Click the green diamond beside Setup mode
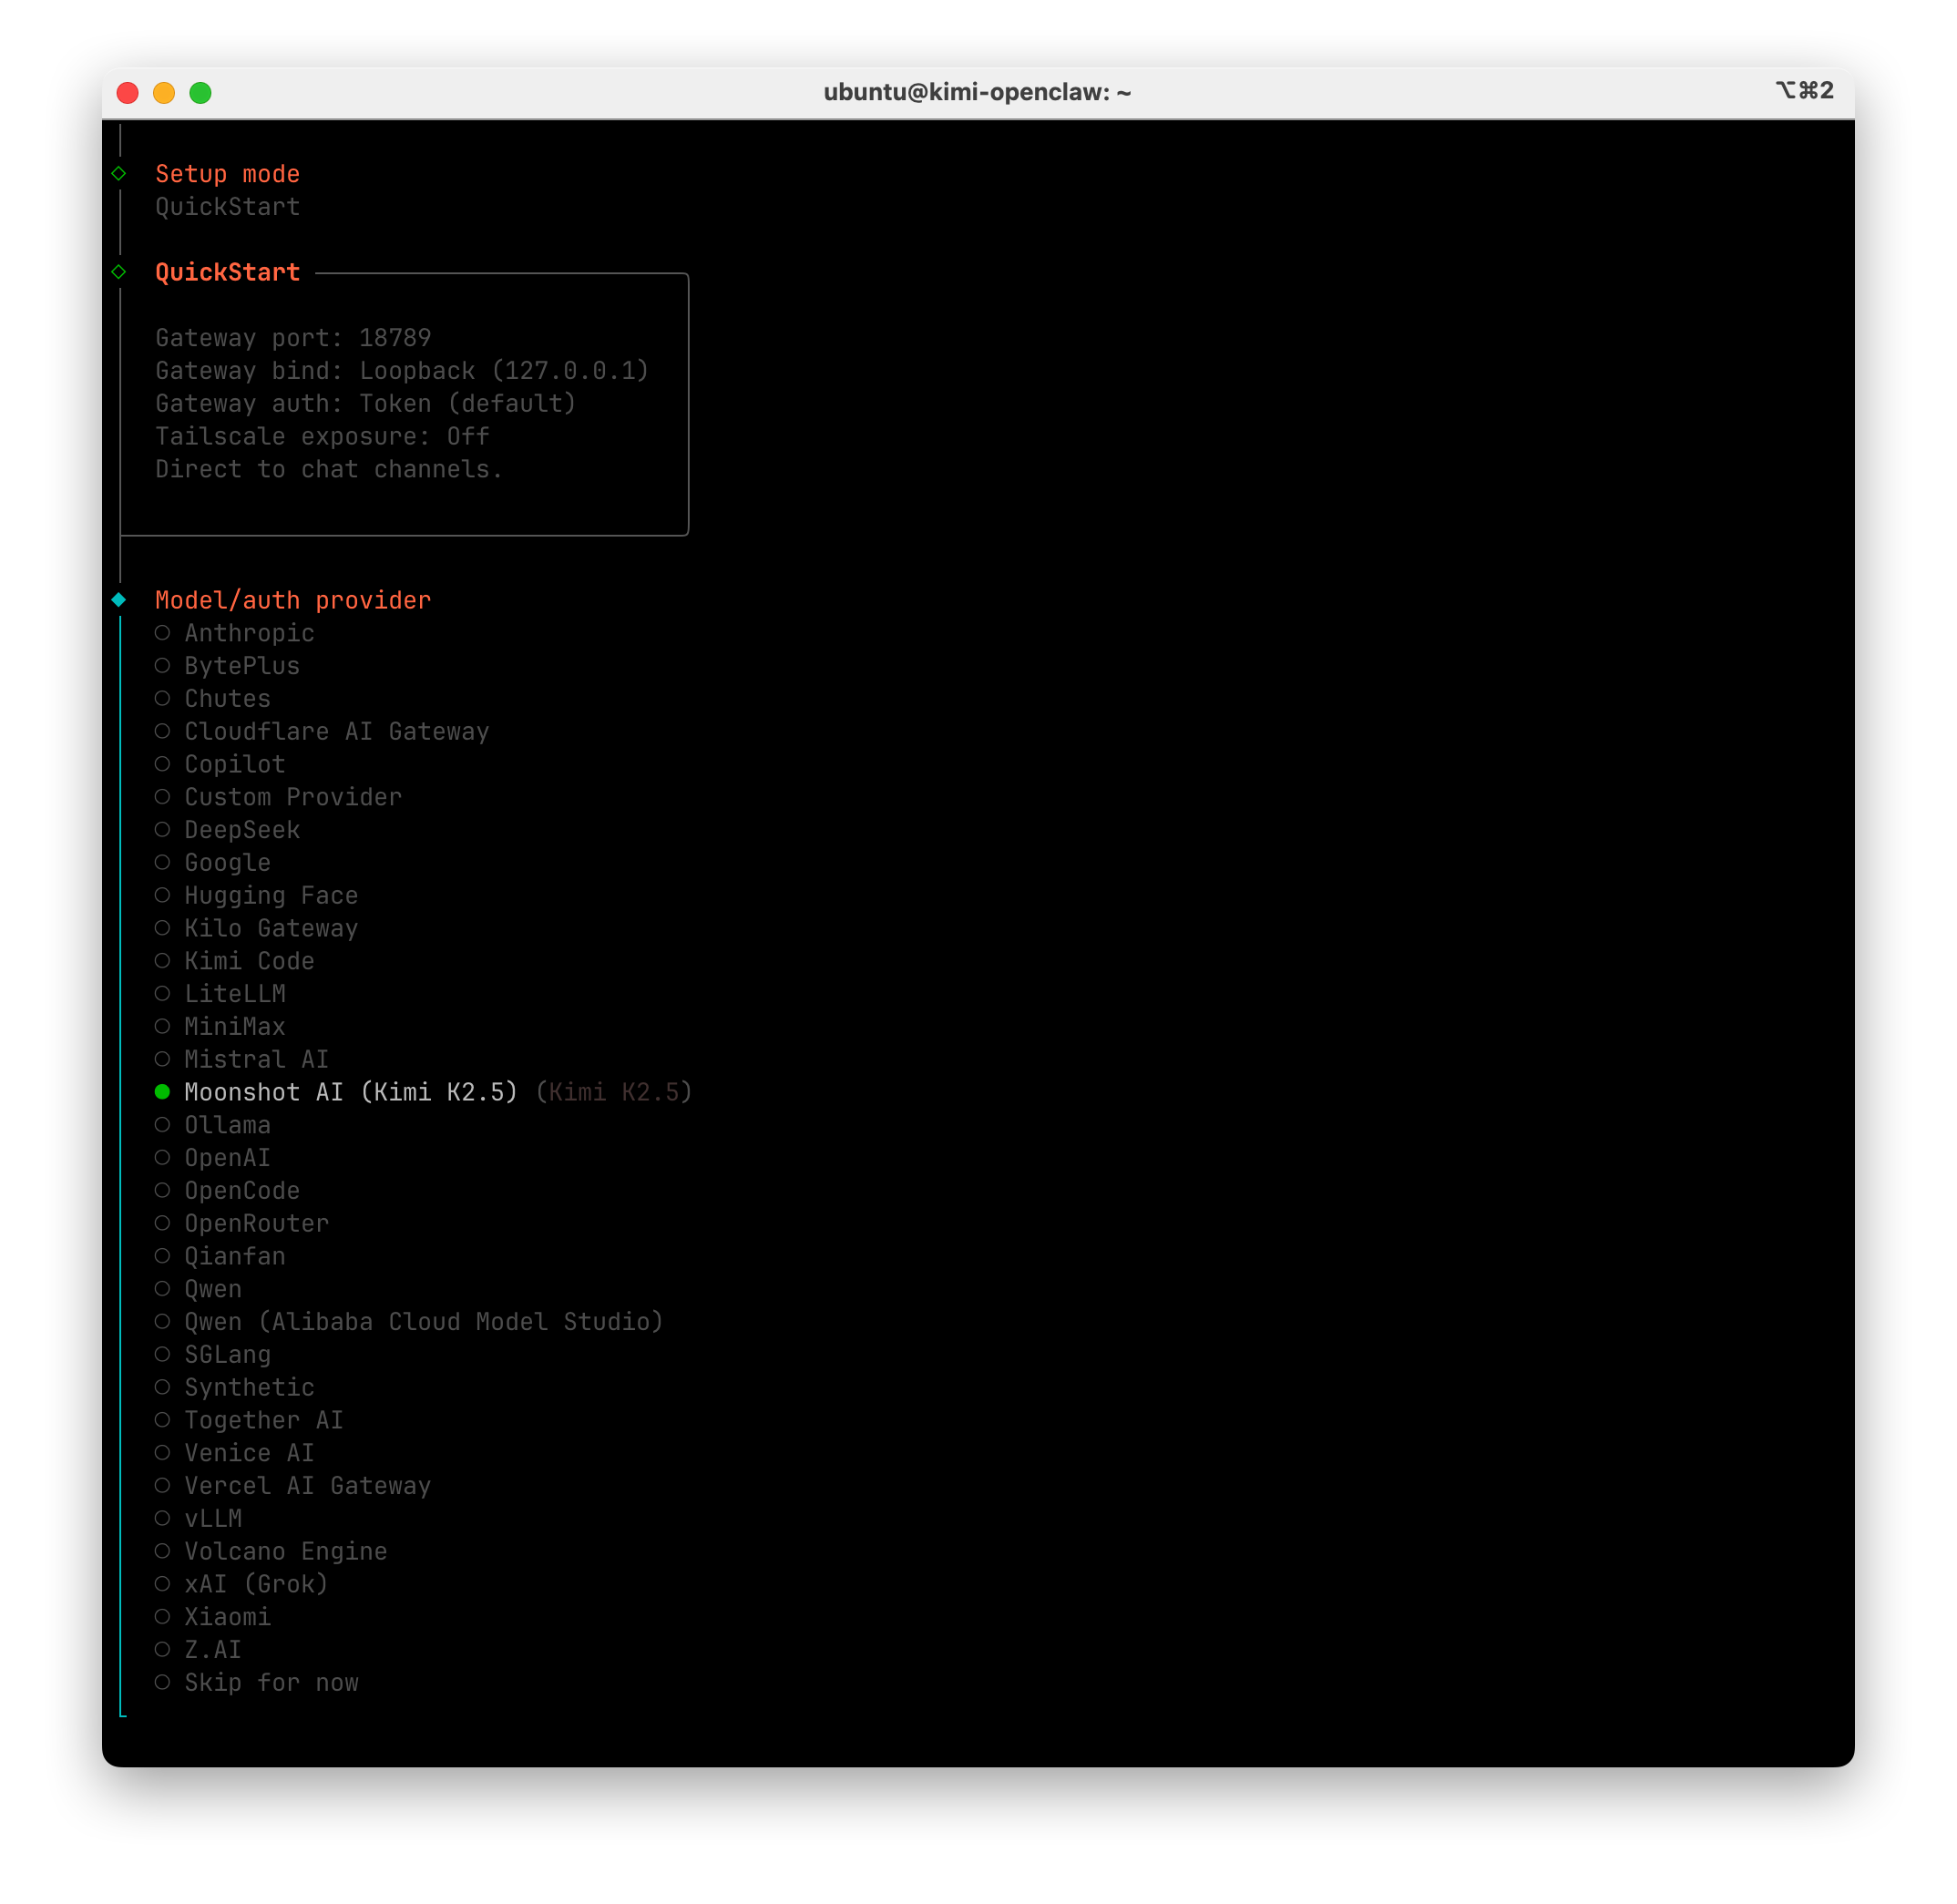The height and width of the screenshot is (1904, 1957). click(x=119, y=174)
